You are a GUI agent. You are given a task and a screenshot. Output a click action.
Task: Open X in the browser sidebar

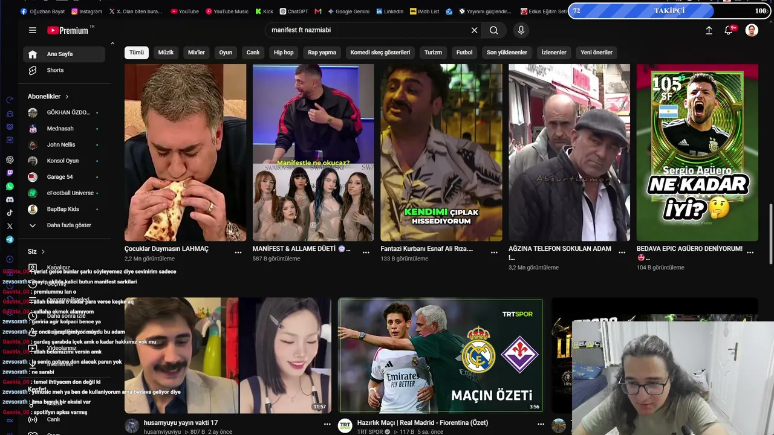[x=10, y=226]
